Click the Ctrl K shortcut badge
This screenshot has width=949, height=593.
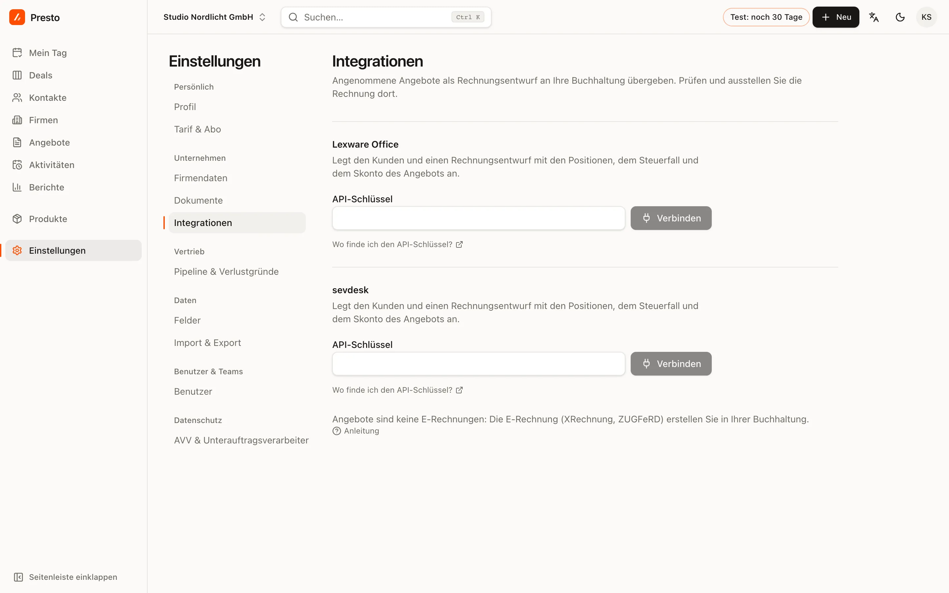click(468, 17)
